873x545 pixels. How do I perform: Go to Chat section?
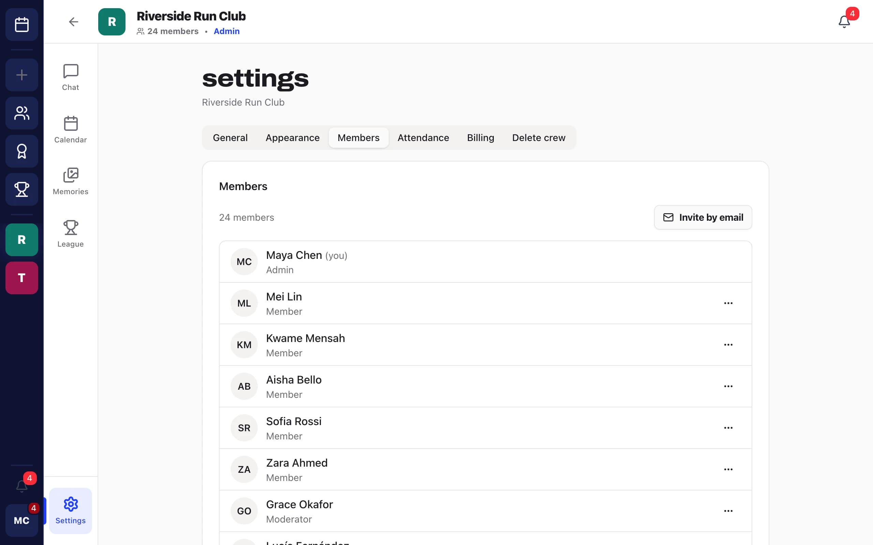tap(70, 78)
